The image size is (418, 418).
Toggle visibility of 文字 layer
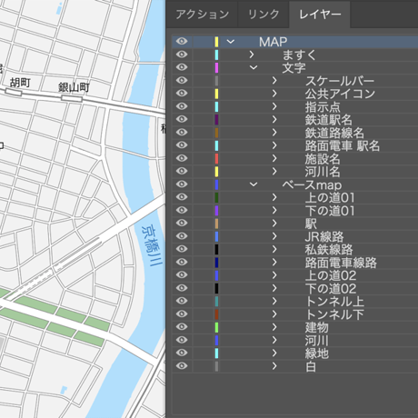coord(182,67)
